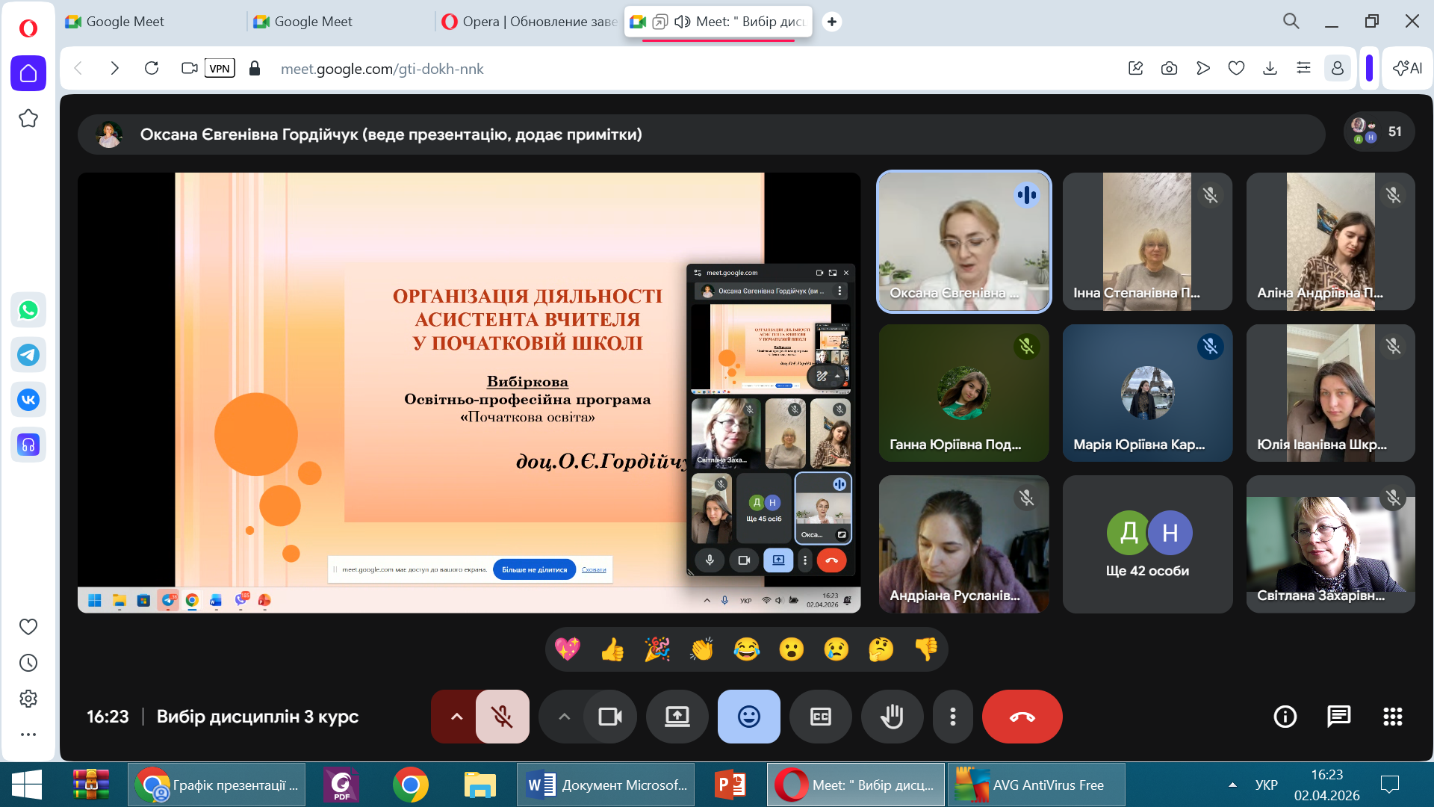
Task: Open the downloads panel in Opera
Action: (1270, 69)
